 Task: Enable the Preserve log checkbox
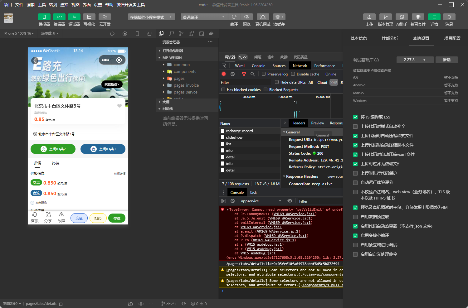tap(264, 74)
